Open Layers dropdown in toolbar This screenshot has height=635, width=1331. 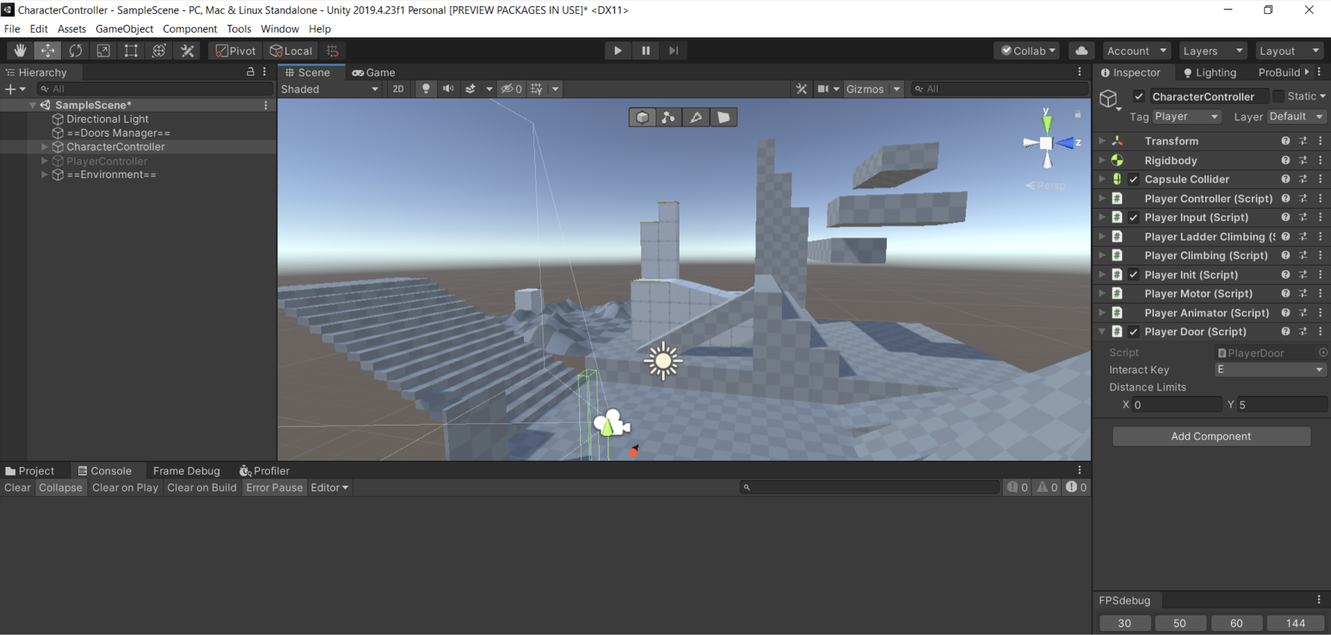(1212, 51)
